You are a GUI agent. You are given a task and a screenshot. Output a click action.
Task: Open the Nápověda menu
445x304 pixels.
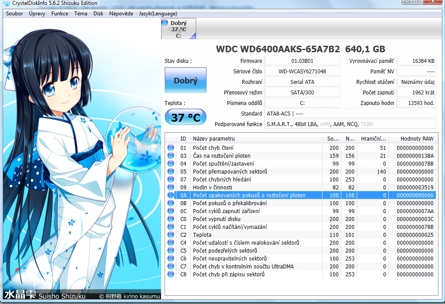pos(121,14)
